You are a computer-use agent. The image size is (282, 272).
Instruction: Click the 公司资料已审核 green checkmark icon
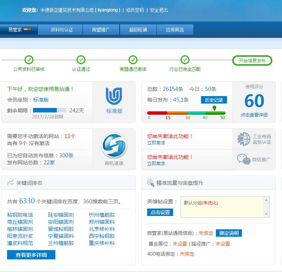(29, 60)
